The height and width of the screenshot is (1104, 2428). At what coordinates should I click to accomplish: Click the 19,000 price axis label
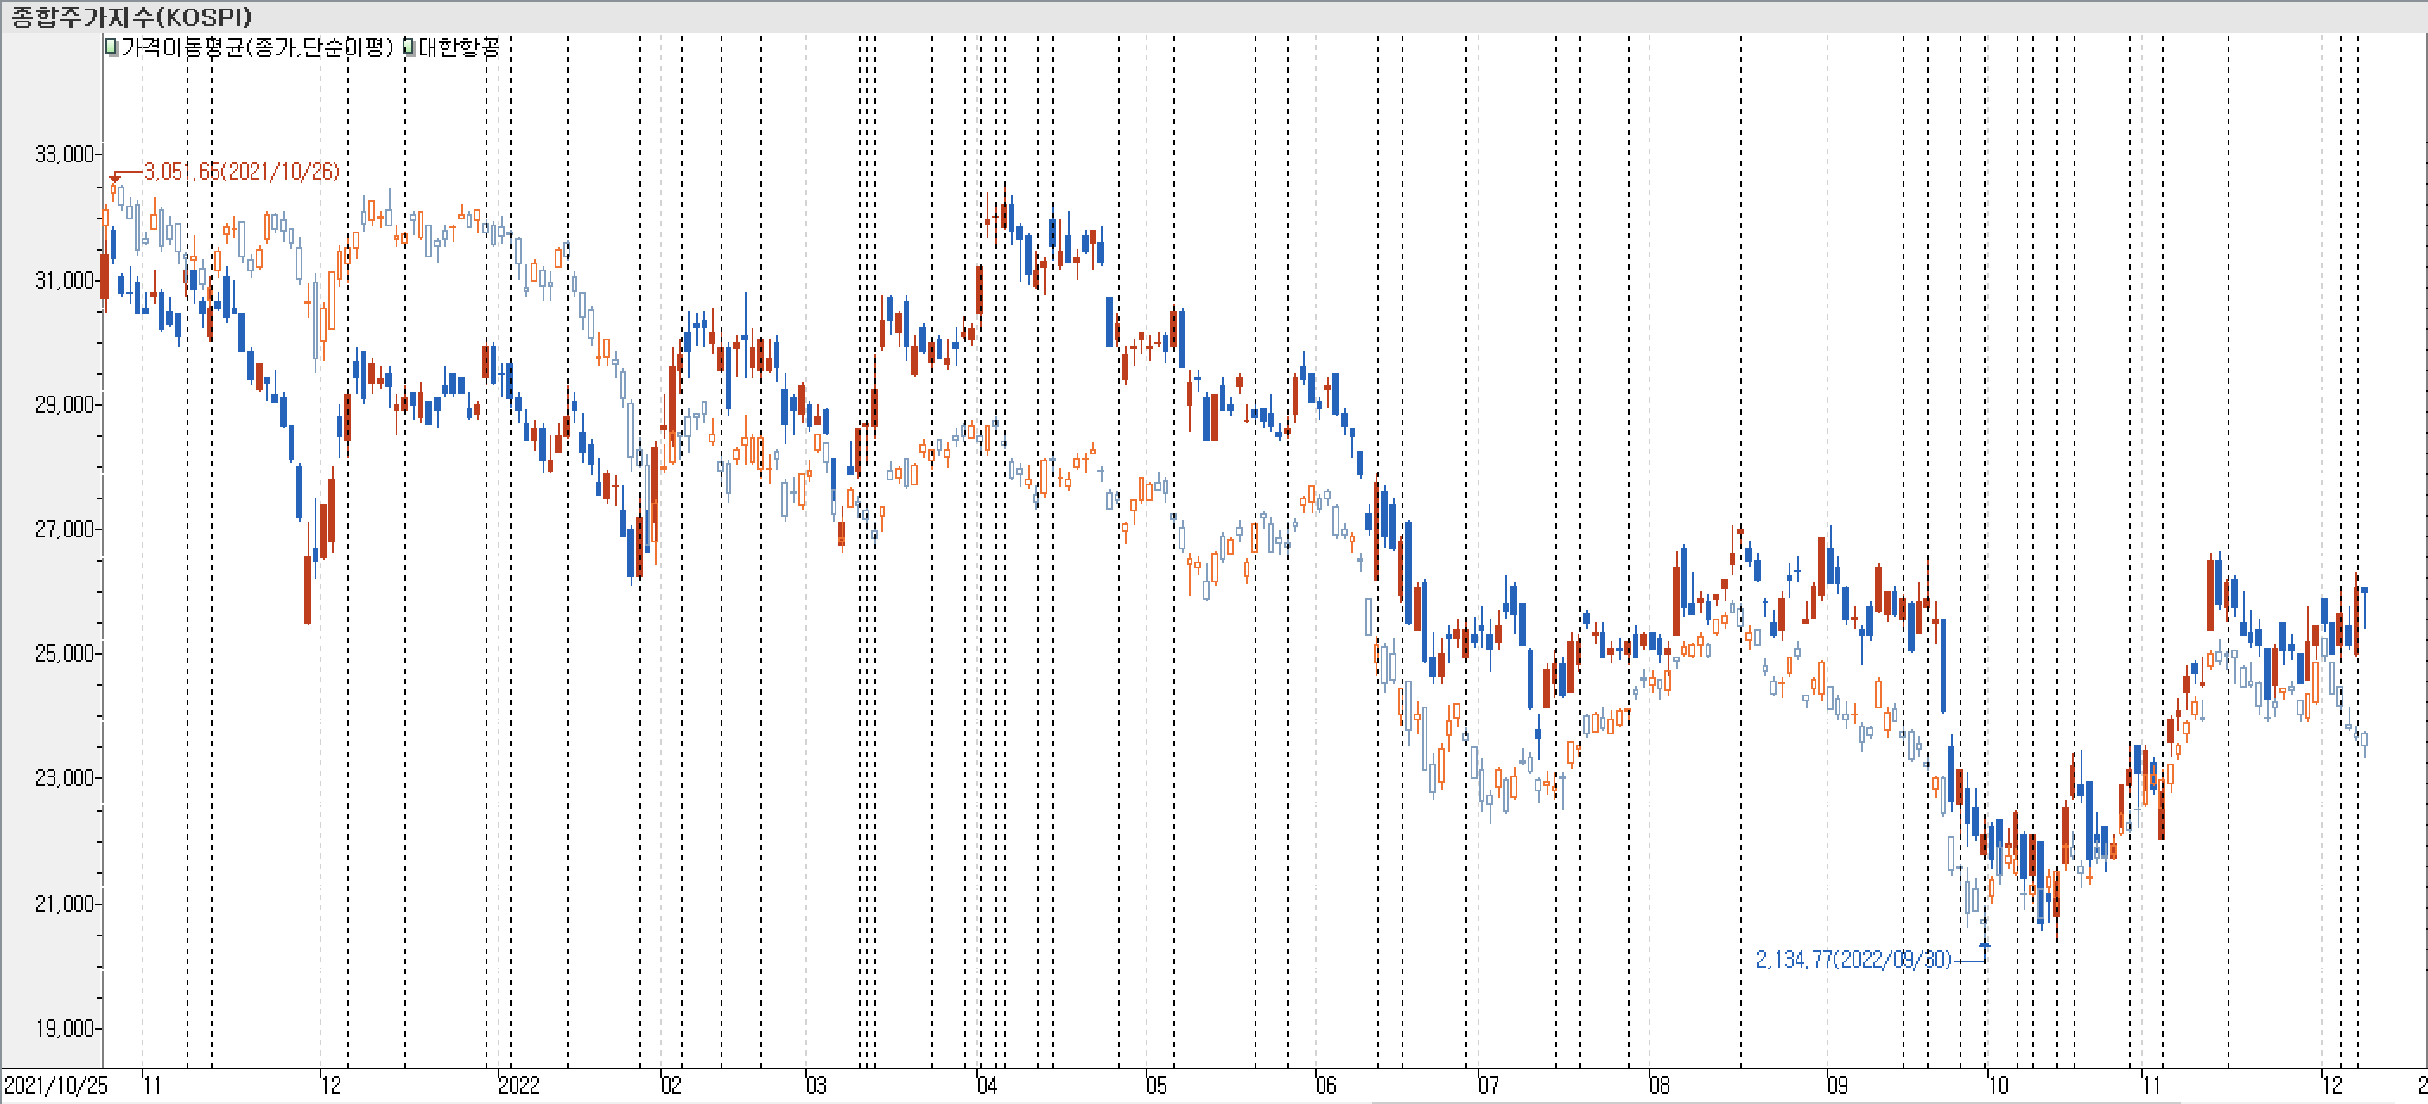(x=64, y=1029)
